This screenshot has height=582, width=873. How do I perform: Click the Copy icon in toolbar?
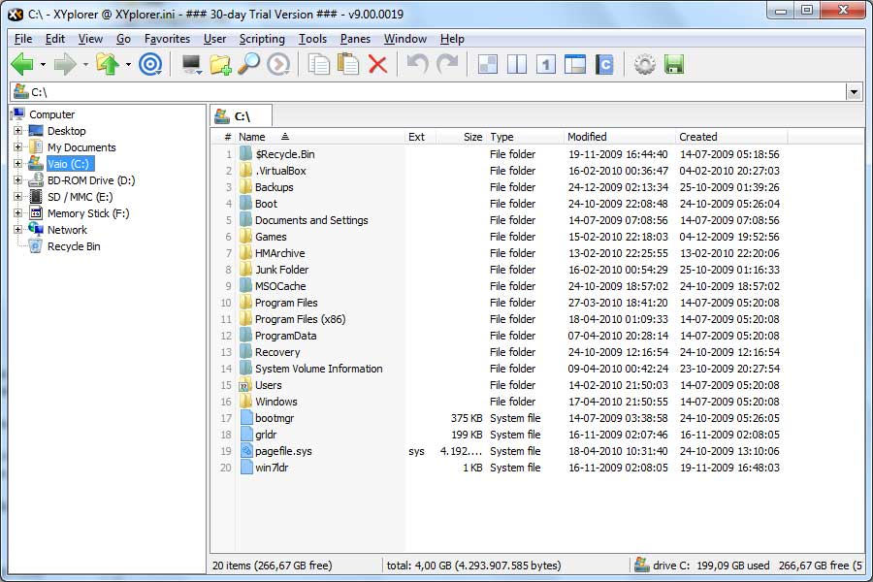pos(318,65)
